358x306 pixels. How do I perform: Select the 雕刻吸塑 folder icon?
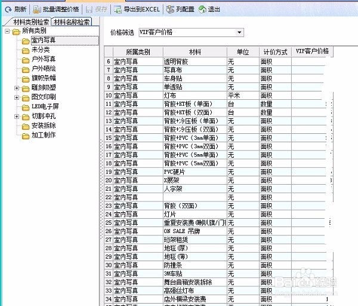26,88
